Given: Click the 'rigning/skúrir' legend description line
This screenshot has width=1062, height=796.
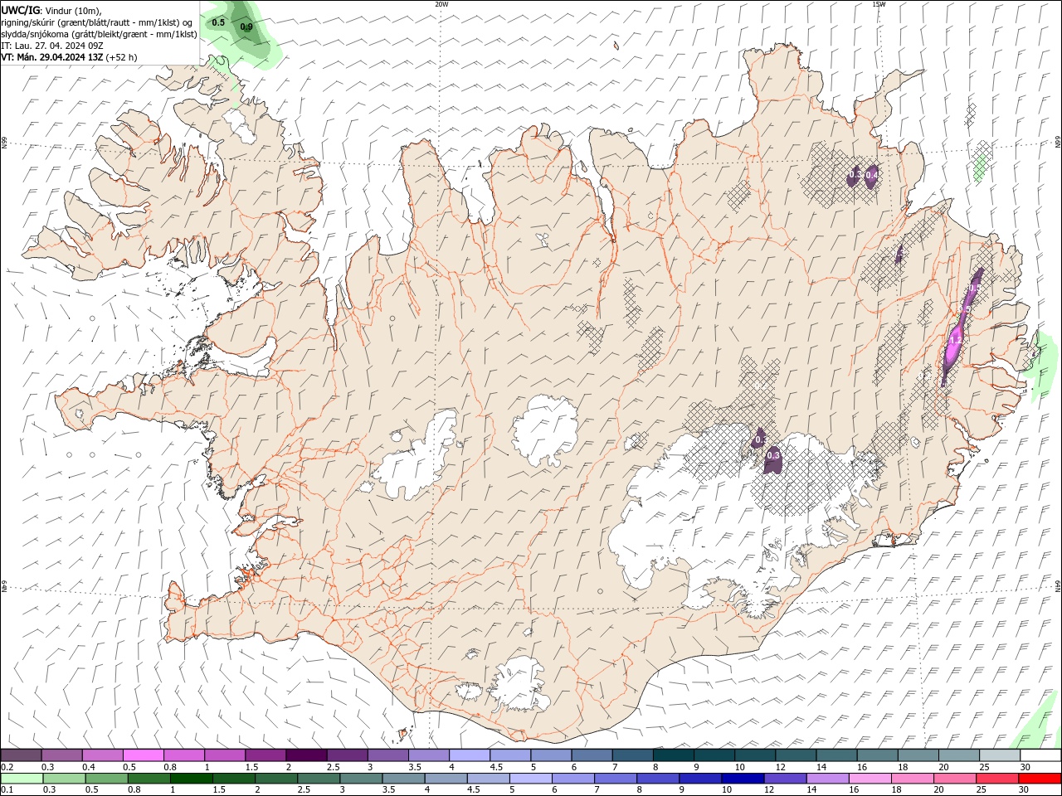Looking at the screenshot, I should pos(96,22).
